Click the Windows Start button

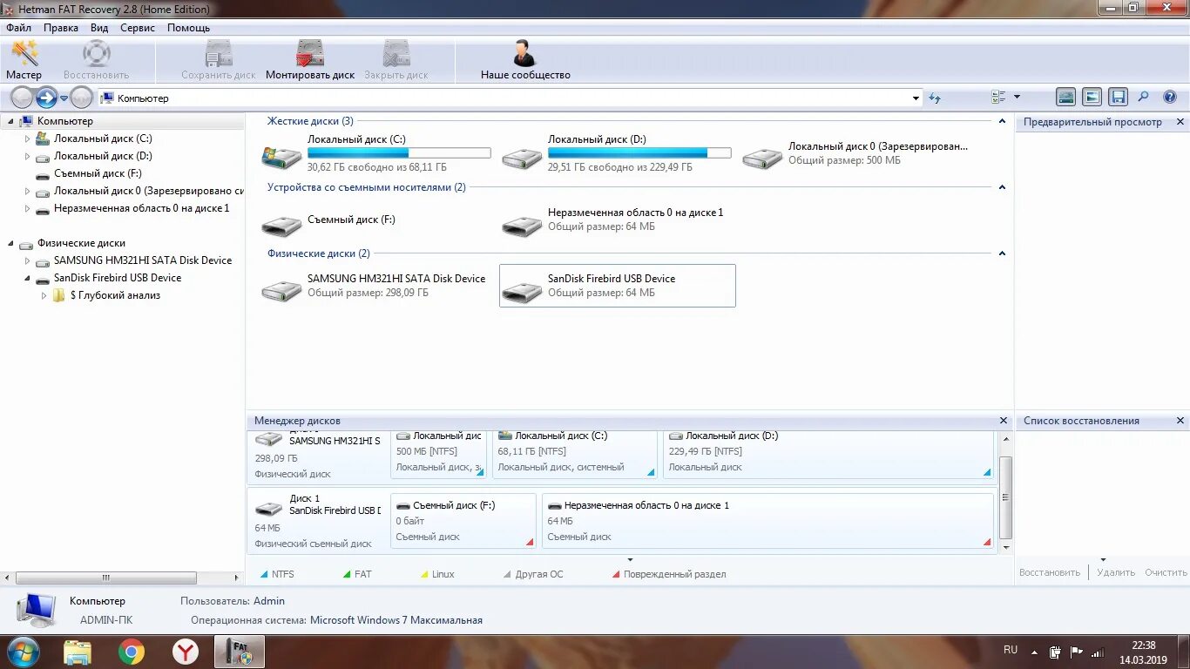click(x=24, y=652)
